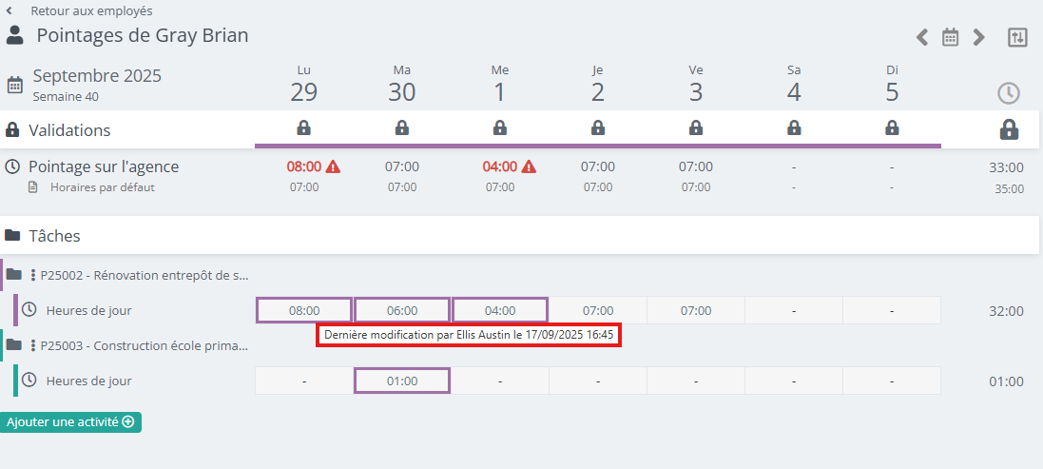1043x469 pixels.
Task: Toggle Wednesday 1 validation lock
Action: tap(500, 127)
